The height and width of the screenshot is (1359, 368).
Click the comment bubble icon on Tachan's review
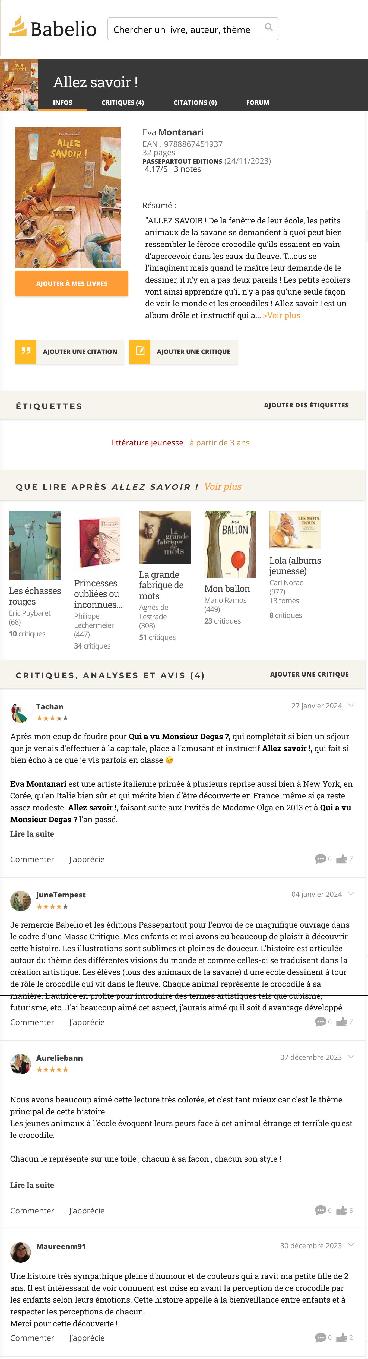click(320, 859)
